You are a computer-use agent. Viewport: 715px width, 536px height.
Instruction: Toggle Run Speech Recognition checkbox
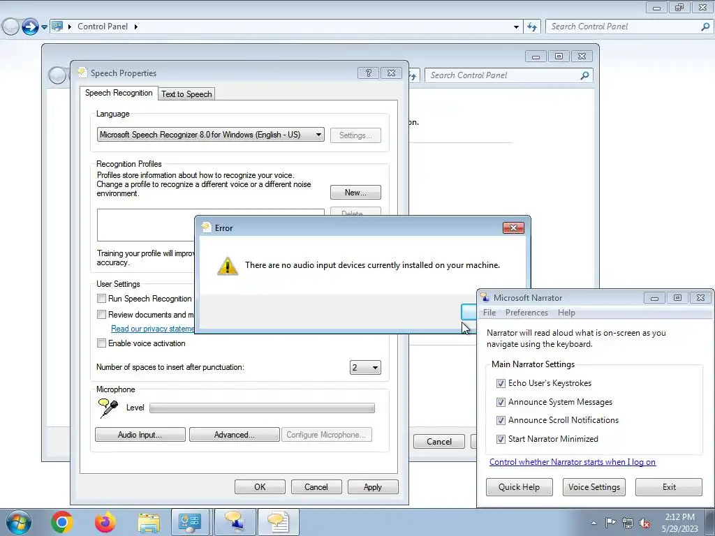click(101, 299)
